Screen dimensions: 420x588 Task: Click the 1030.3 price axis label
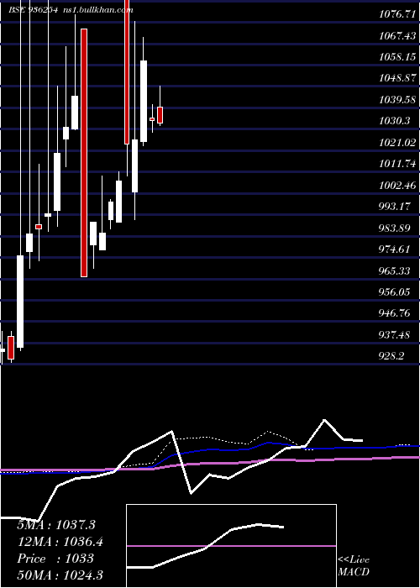[x=395, y=121]
